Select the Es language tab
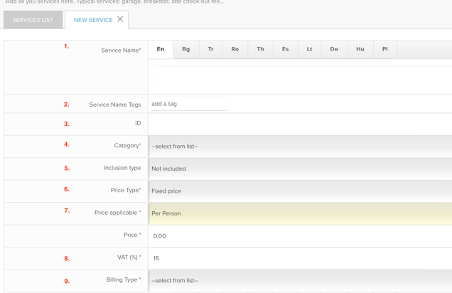452x293 pixels. (286, 49)
